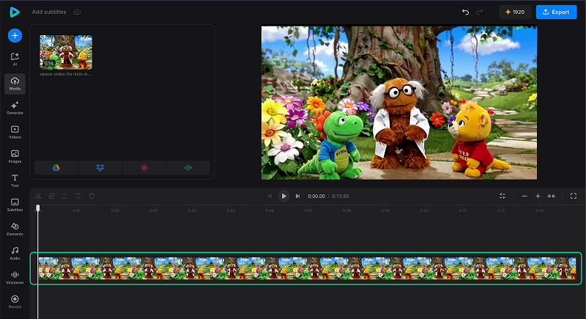Viewport: 586px width, 319px height.
Task: Click the 1920 credits button
Action: tap(515, 12)
